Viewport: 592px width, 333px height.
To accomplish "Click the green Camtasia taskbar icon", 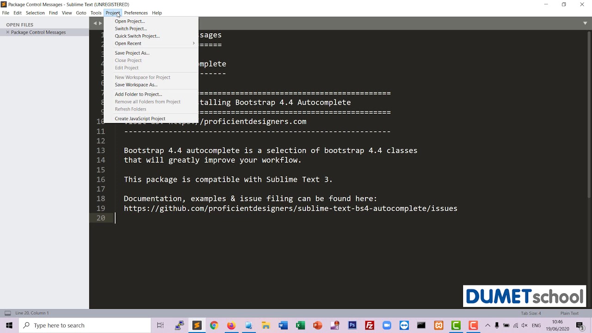I will (x=456, y=325).
